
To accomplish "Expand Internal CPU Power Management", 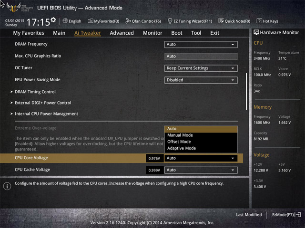I will (x=46, y=114).
